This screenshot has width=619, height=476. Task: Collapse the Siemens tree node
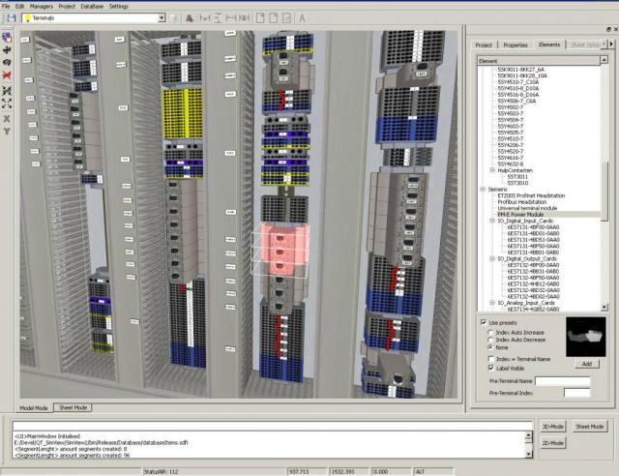pos(482,189)
